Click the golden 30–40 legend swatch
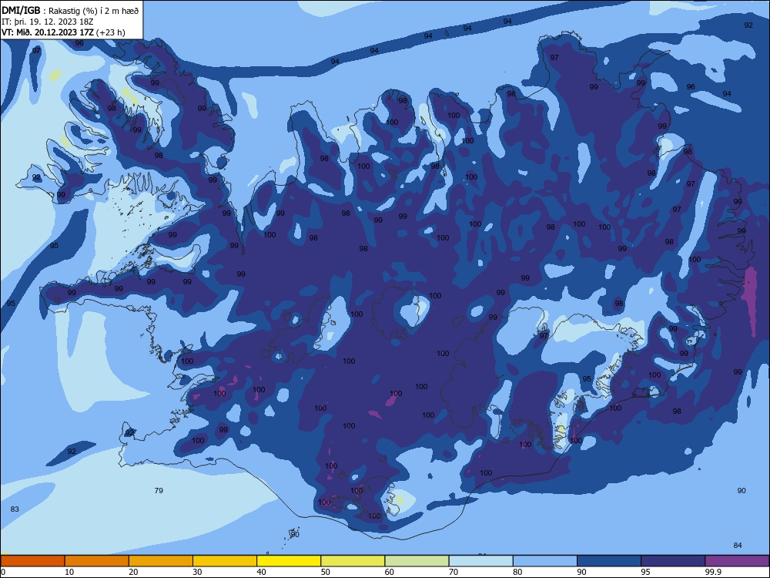The image size is (770, 578). click(225, 561)
